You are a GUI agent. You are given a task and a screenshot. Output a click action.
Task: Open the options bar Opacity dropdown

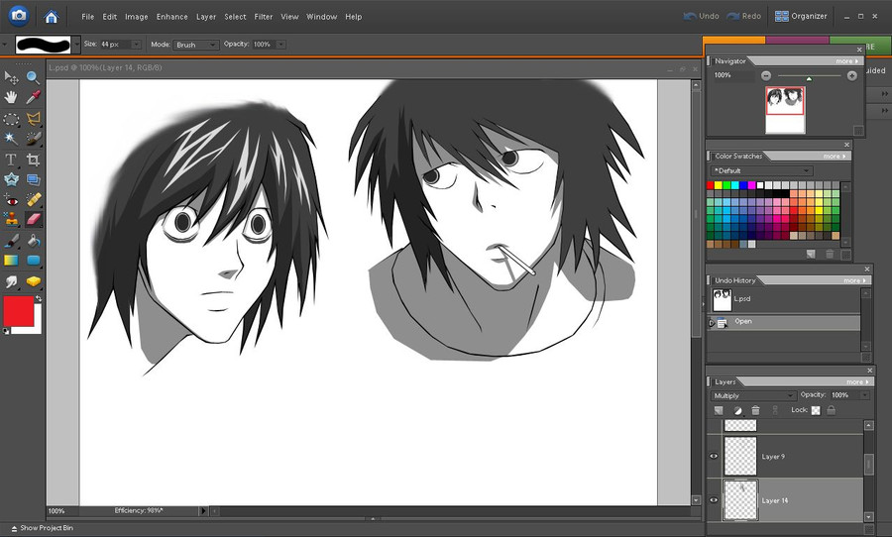click(281, 45)
